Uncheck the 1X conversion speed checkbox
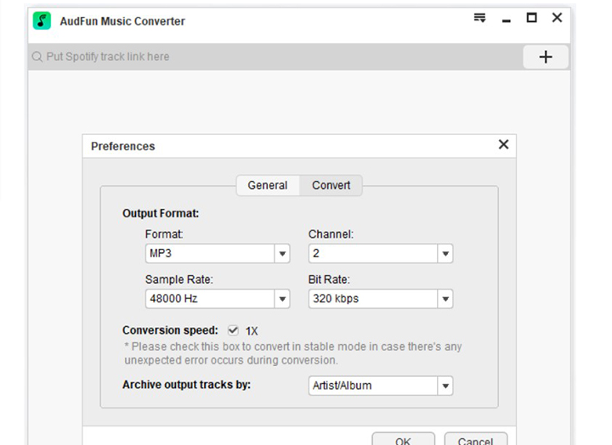The height and width of the screenshot is (445, 612). (233, 330)
